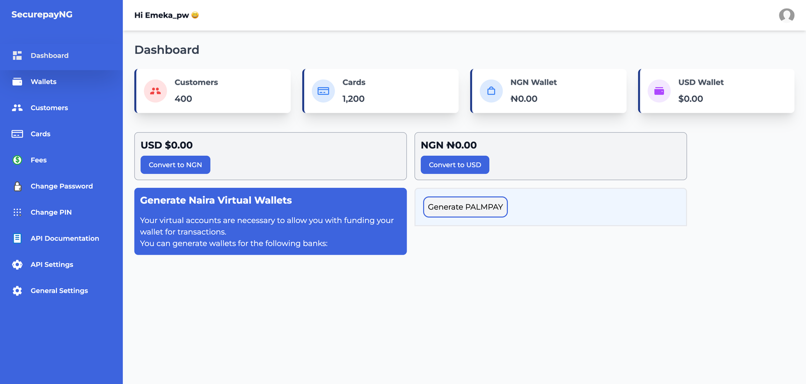Viewport: 806px width, 384px height.
Task: Click the Customers people icon in sidebar
Action: pyautogui.click(x=17, y=108)
